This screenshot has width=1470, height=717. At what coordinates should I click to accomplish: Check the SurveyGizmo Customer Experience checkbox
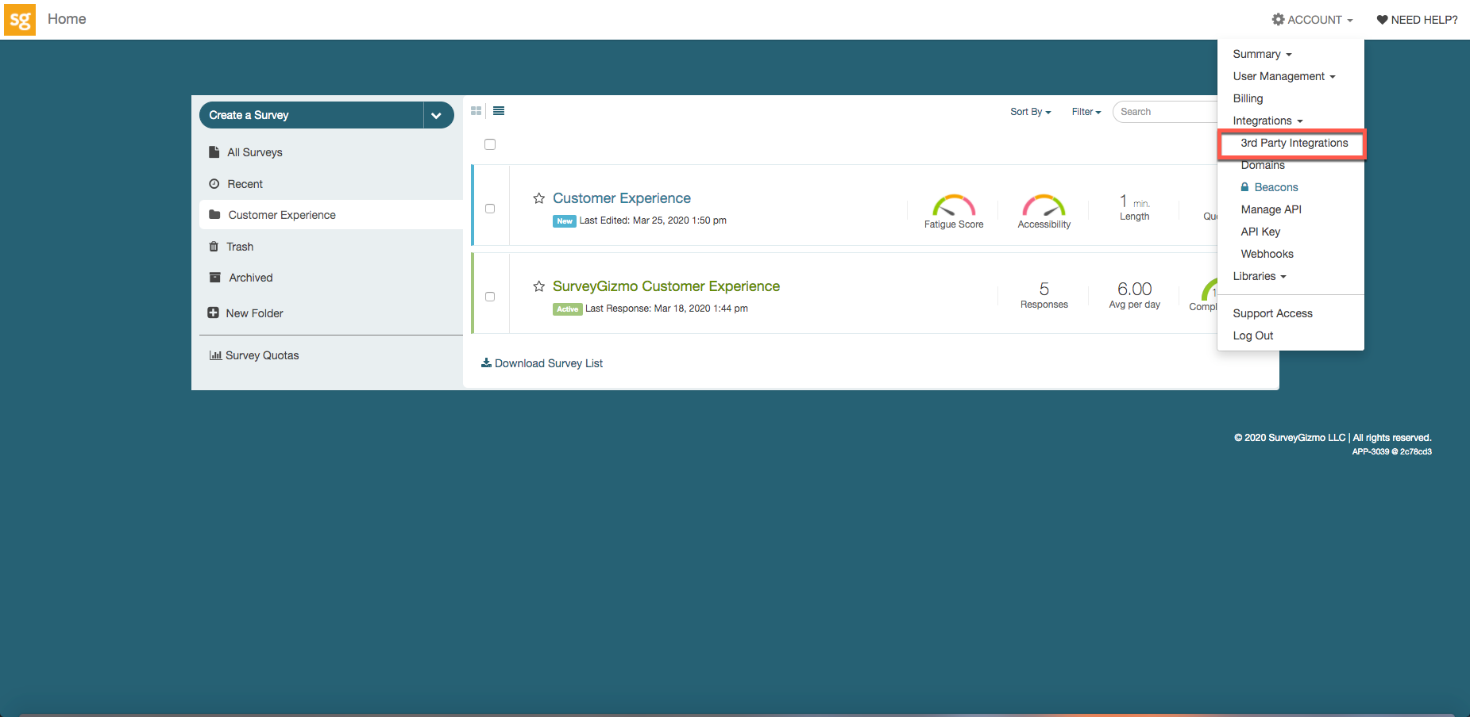[x=490, y=297]
